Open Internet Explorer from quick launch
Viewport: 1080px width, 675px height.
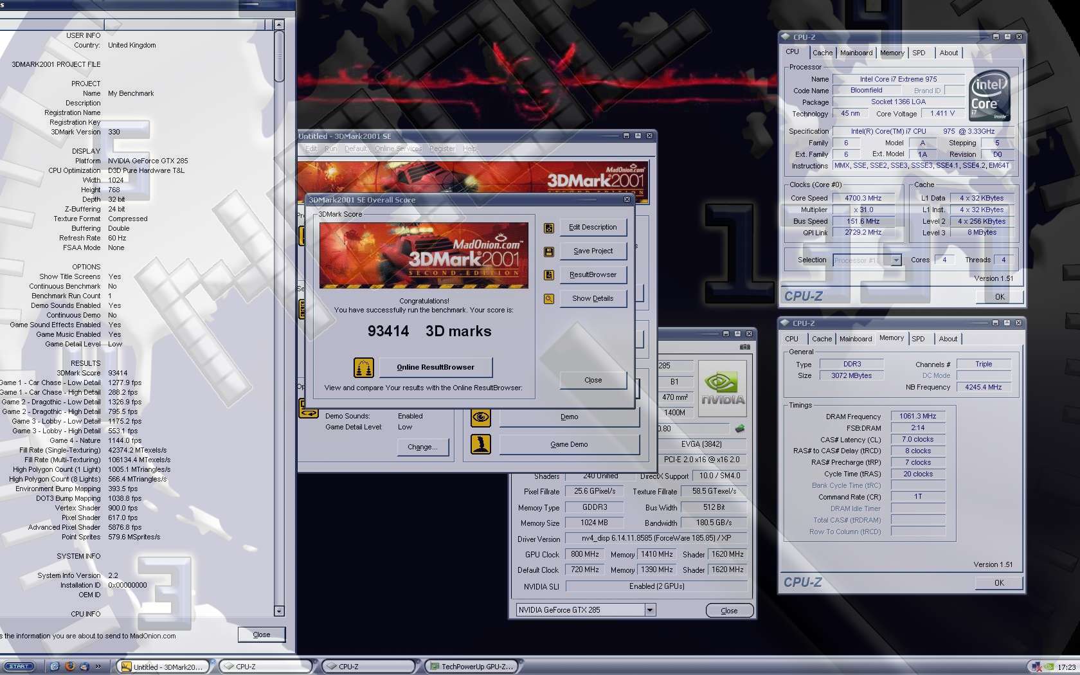coord(55,667)
